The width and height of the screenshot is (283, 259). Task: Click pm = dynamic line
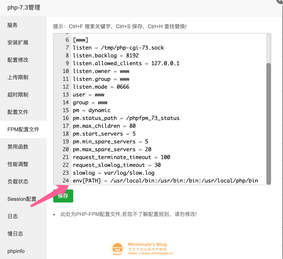tap(91, 110)
